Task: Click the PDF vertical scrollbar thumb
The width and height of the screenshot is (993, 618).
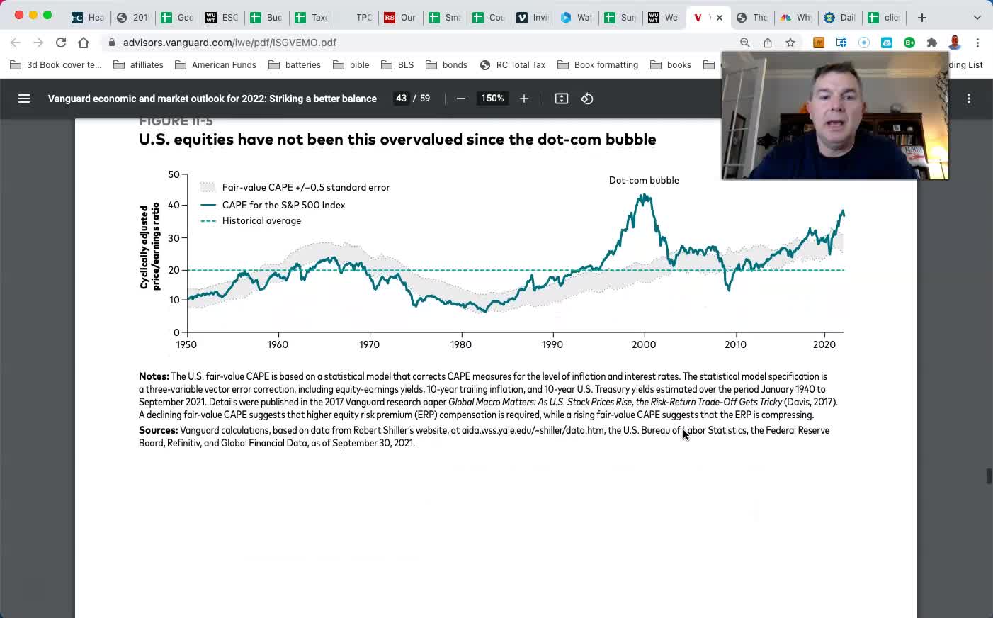Action: [989, 476]
